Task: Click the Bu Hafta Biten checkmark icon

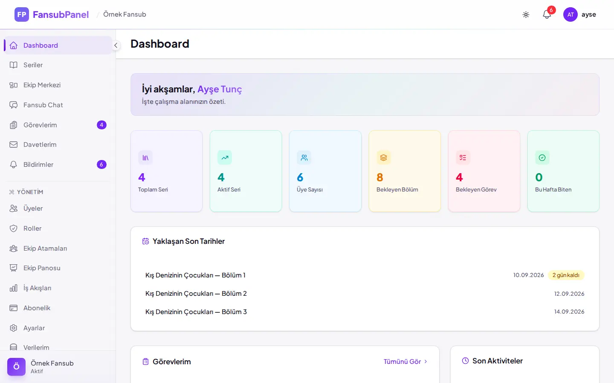Action: (542, 158)
